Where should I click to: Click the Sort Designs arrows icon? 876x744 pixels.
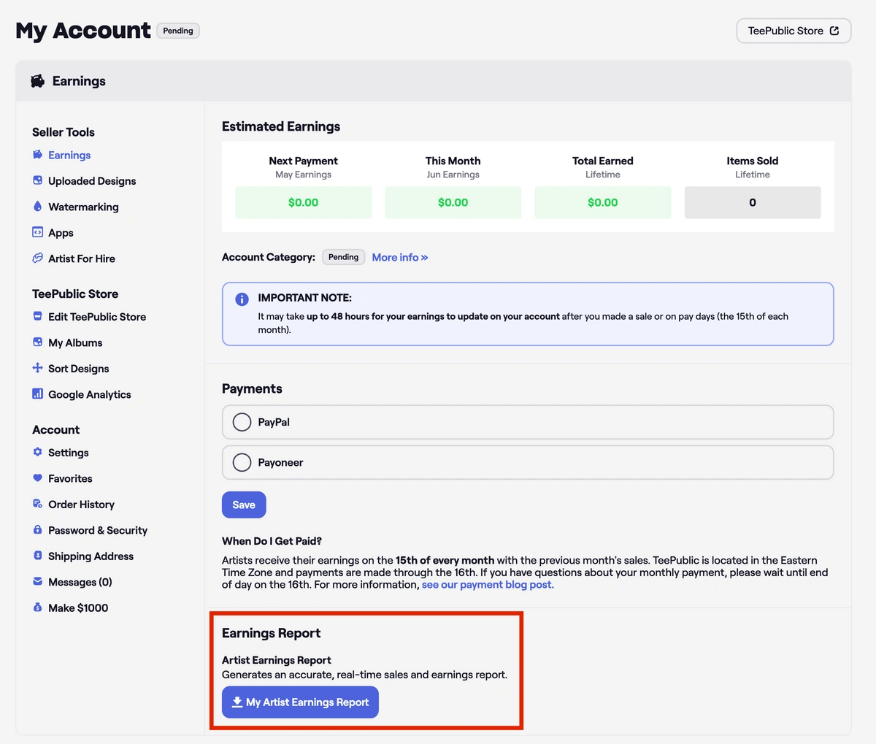(x=38, y=368)
